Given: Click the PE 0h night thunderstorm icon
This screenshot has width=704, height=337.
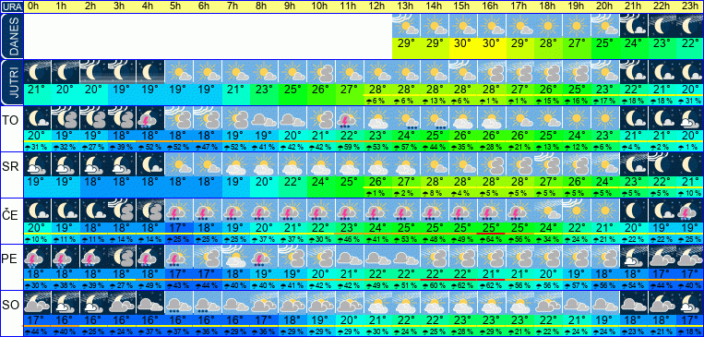Looking at the screenshot, I should coord(37,257).
